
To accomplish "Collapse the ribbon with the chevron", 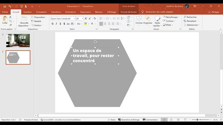I will click(221, 29).
